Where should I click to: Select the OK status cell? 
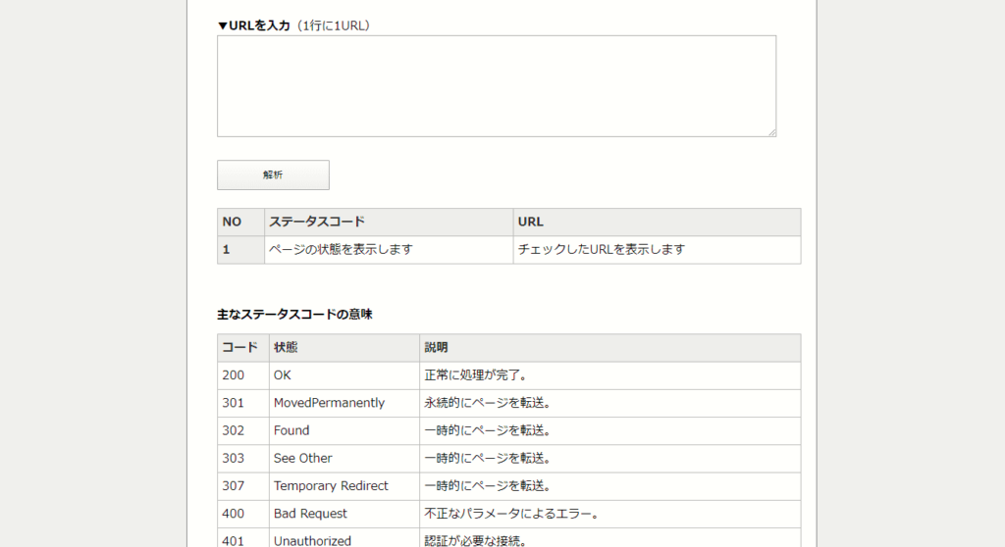pyautogui.click(x=344, y=375)
